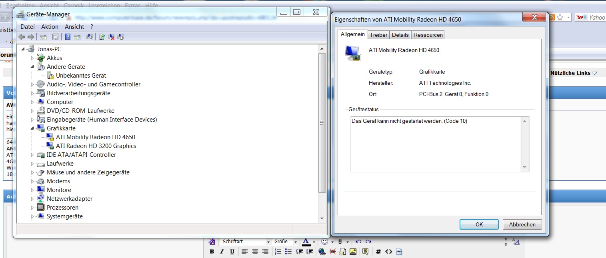The image size is (606, 258).
Task: Click the Redo arrow in forum editor
Action: pos(368,242)
